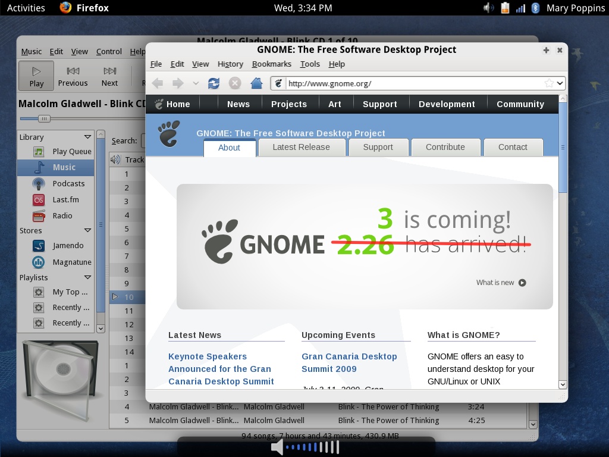Open Firefox History menu
609x457 pixels.
[230, 64]
